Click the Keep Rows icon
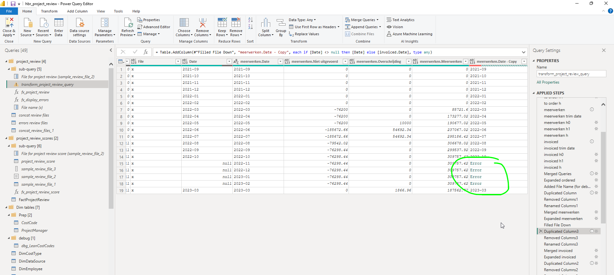The image size is (614, 275). click(222, 23)
